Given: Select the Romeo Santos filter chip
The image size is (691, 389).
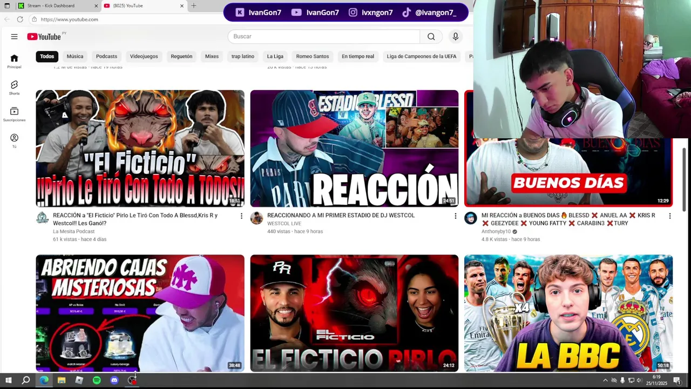Looking at the screenshot, I should pyautogui.click(x=313, y=56).
